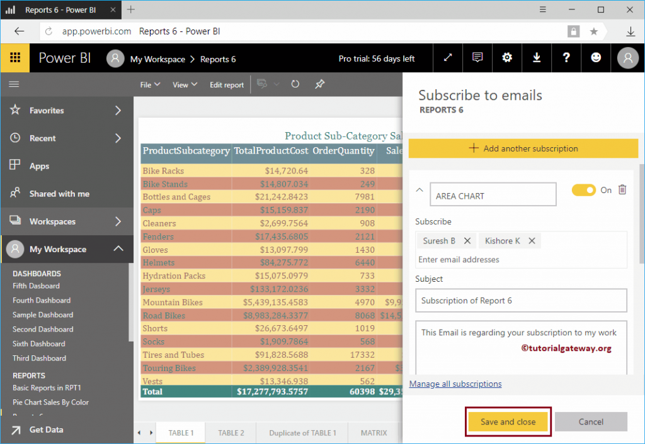Viewport: 645px width, 444px height.
Task: Open the File menu dropdown
Action: 149,84
